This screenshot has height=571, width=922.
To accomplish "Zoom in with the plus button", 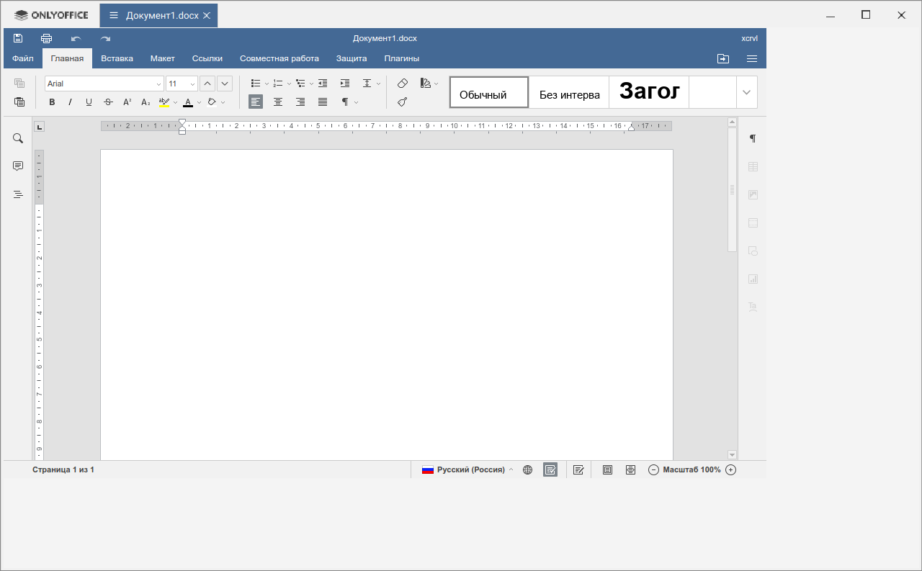I will coord(730,469).
